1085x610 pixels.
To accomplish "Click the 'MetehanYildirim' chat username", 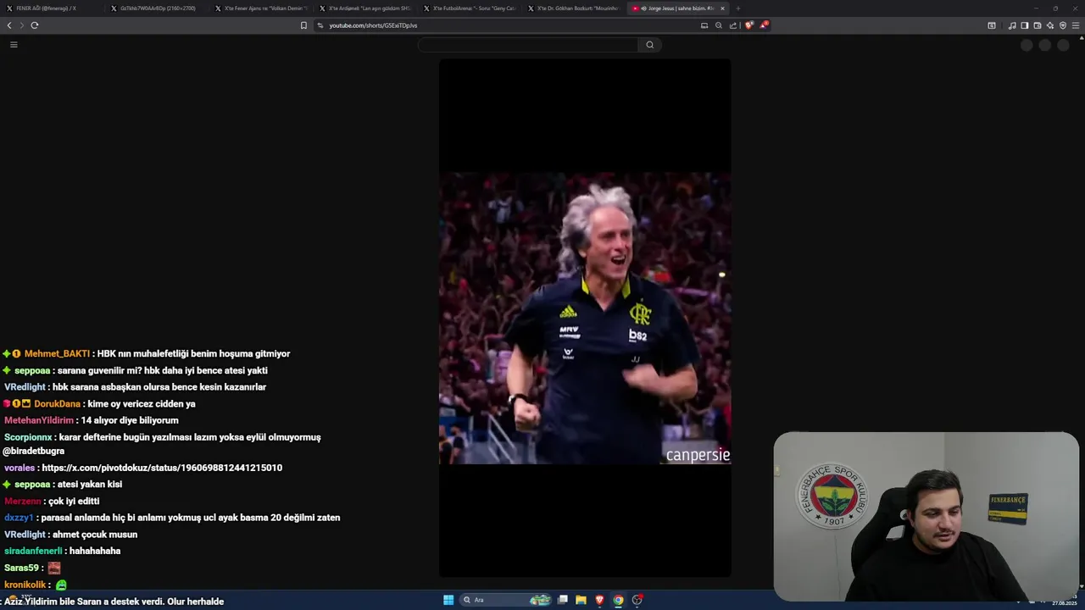I will point(39,421).
